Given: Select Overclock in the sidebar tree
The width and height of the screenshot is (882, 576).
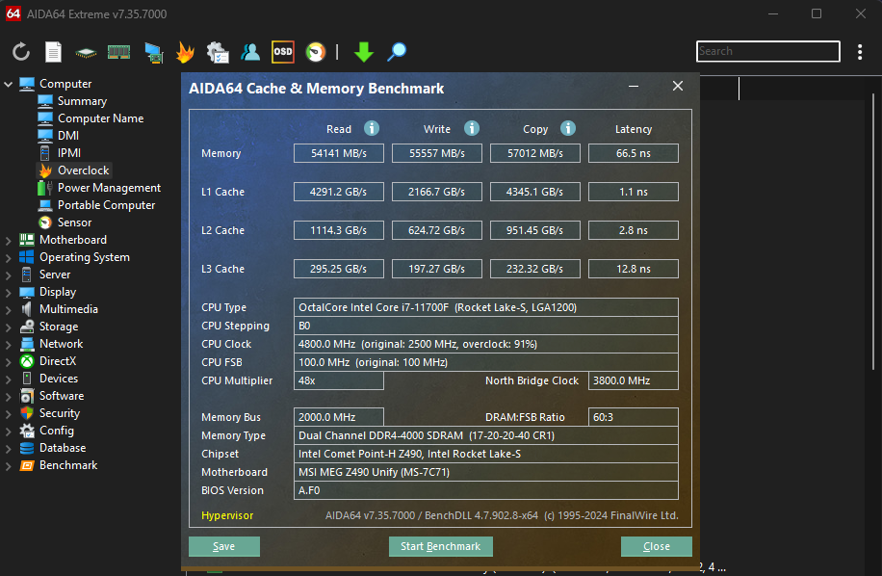Looking at the screenshot, I should click(x=83, y=170).
